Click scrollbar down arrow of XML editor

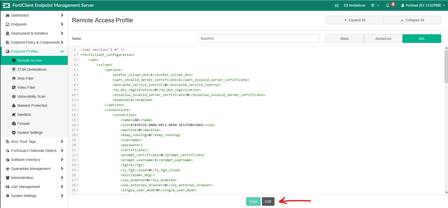point(446,192)
